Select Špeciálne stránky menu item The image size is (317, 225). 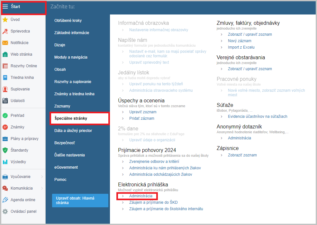79,118
